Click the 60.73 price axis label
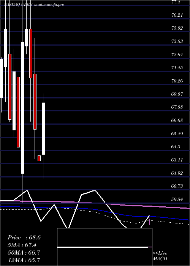 (177, 186)
